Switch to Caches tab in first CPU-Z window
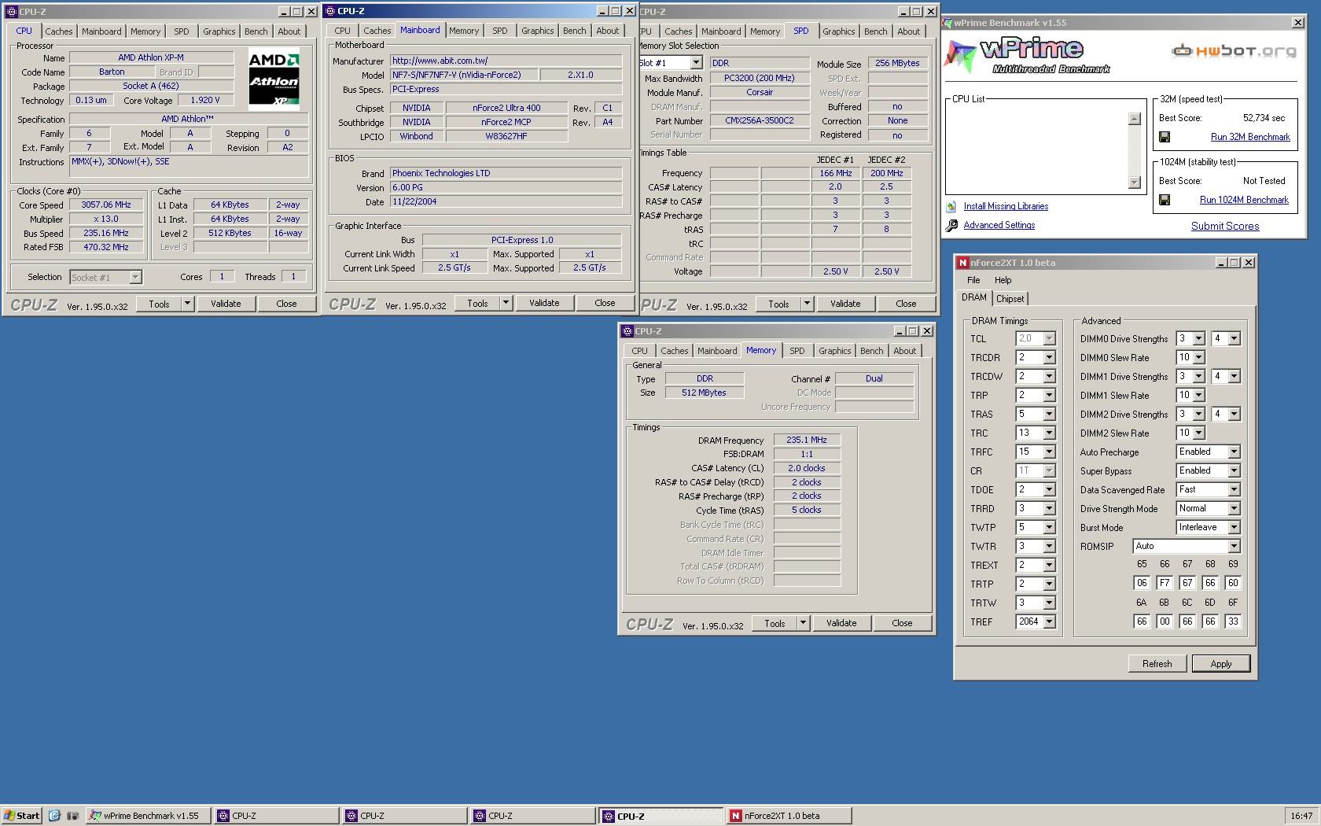This screenshot has width=1321, height=826. tap(58, 31)
